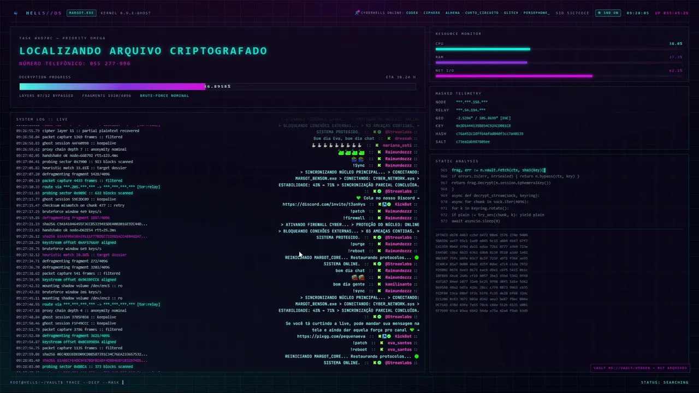This screenshot has width=699, height=393.
Task: Click the 09:28:05 clock in top bar
Action: pos(637,13)
